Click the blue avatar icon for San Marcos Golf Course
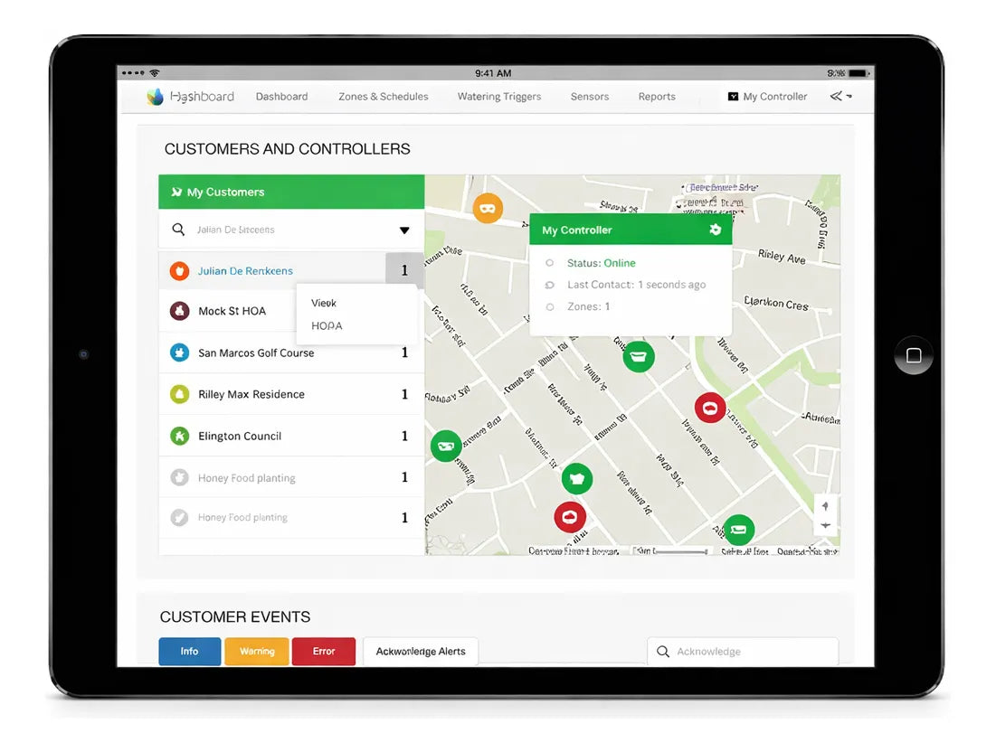This screenshot has width=996, height=752. coord(180,352)
